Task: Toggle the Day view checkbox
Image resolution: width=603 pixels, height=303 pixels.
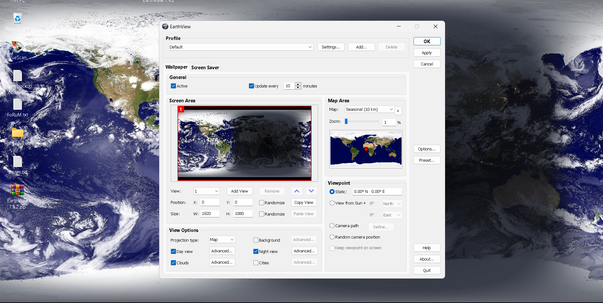Action: click(x=173, y=251)
